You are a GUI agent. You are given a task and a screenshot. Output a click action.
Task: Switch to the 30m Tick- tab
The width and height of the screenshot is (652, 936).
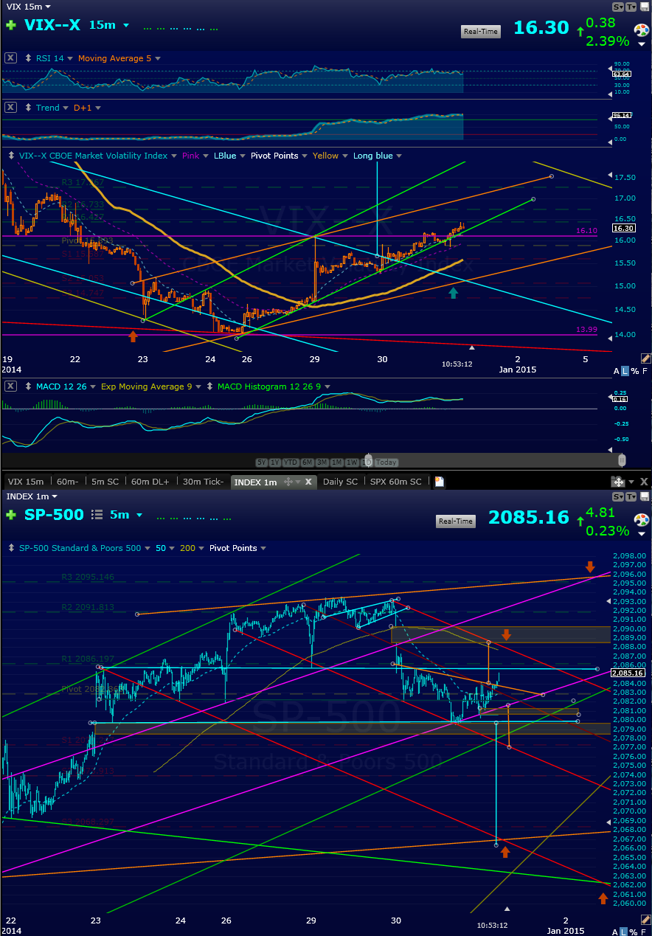pyautogui.click(x=203, y=482)
